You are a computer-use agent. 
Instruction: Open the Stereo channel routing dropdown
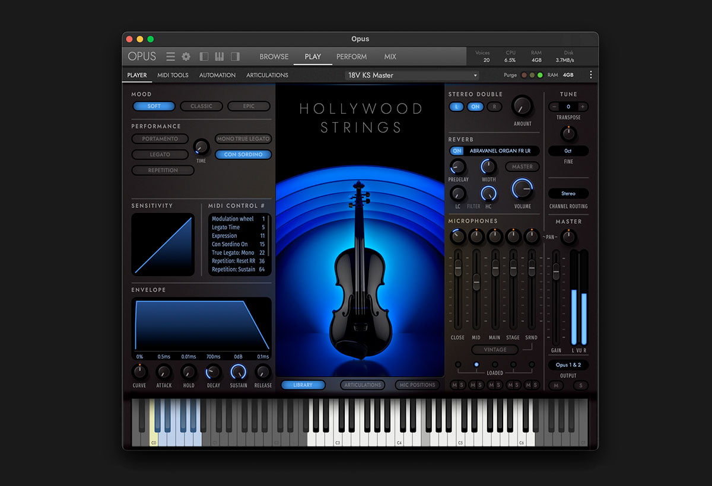tap(568, 193)
